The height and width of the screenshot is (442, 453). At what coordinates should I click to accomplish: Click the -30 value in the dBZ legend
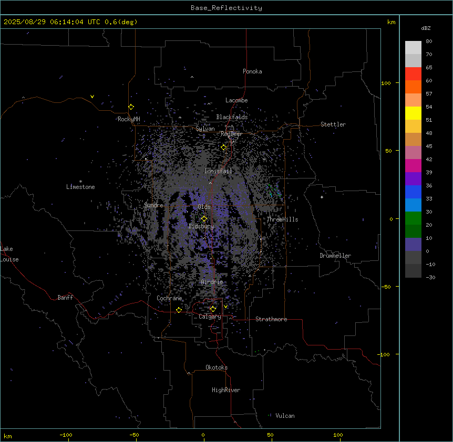(x=430, y=277)
